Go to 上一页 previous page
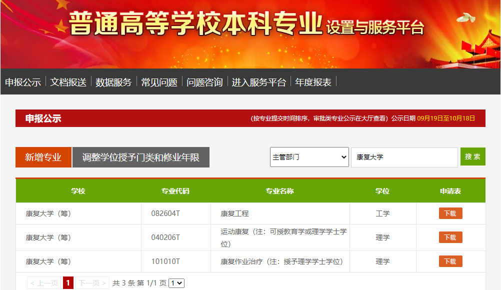The height and width of the screenshot is (290, 501). 43,282
